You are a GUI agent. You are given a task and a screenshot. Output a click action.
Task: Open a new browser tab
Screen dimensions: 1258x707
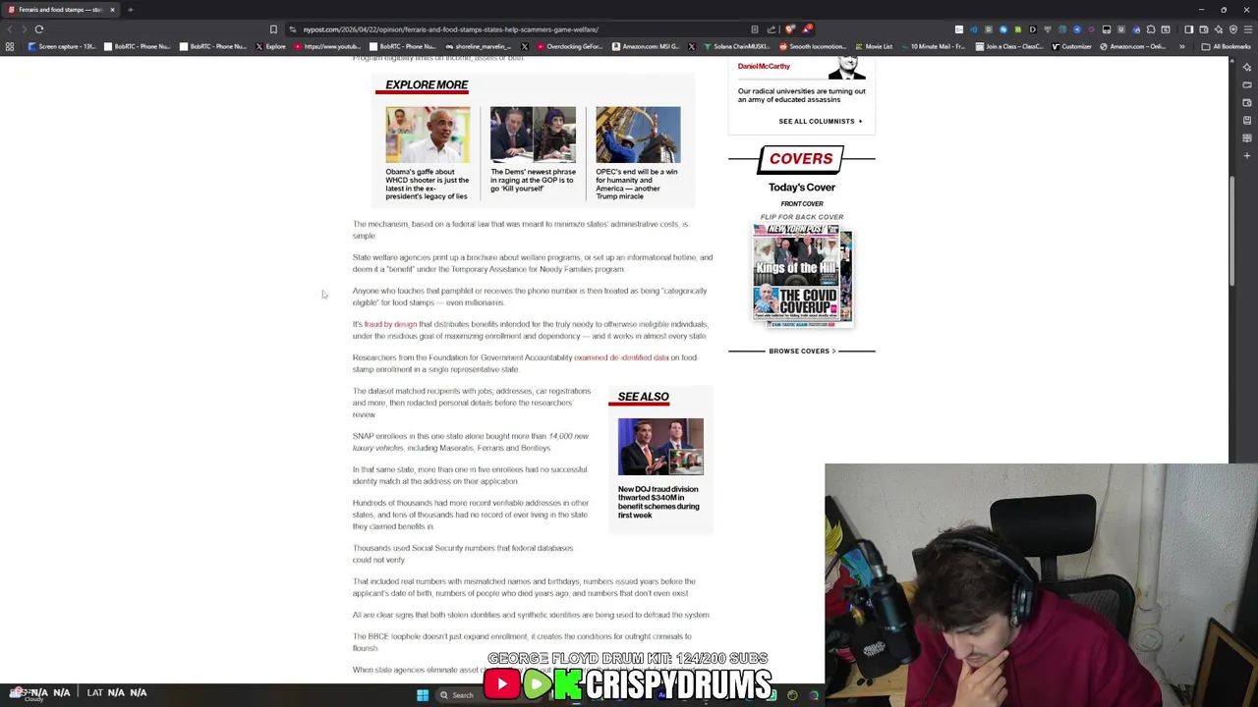(x=130, y=10)
